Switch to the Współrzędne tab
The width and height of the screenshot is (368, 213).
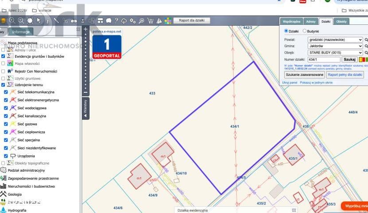coord(291,21)
